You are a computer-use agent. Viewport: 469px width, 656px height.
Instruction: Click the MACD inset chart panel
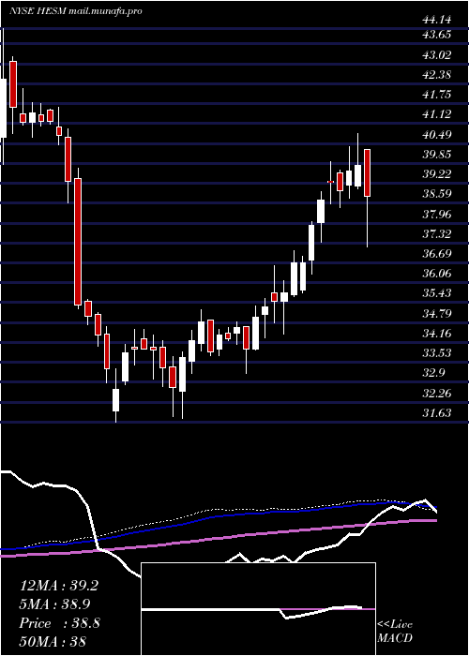pyautogui.click(x=258, y=609)
